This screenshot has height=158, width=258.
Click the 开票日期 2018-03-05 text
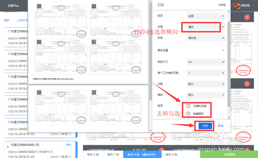pos(21,134)
